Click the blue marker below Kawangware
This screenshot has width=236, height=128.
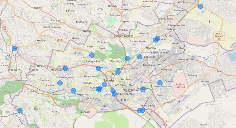tap(60, 83)
